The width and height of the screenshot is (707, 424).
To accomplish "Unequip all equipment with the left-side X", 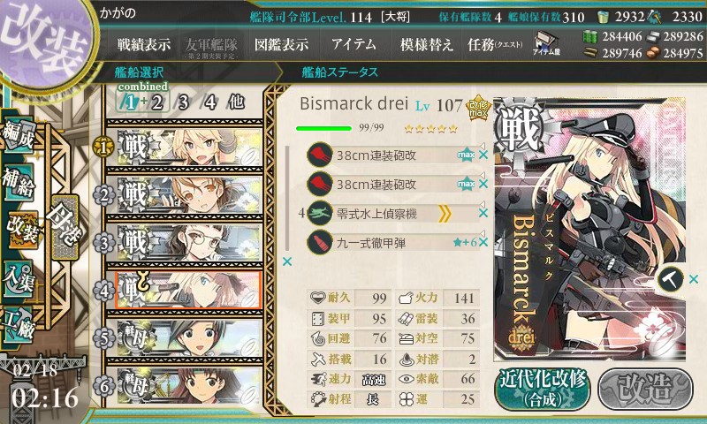I will [286, 261].
